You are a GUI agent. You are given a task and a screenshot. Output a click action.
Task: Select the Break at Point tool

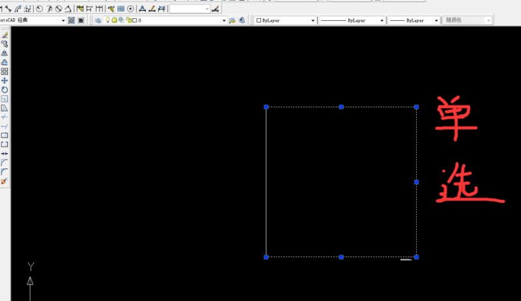(5, 136)
